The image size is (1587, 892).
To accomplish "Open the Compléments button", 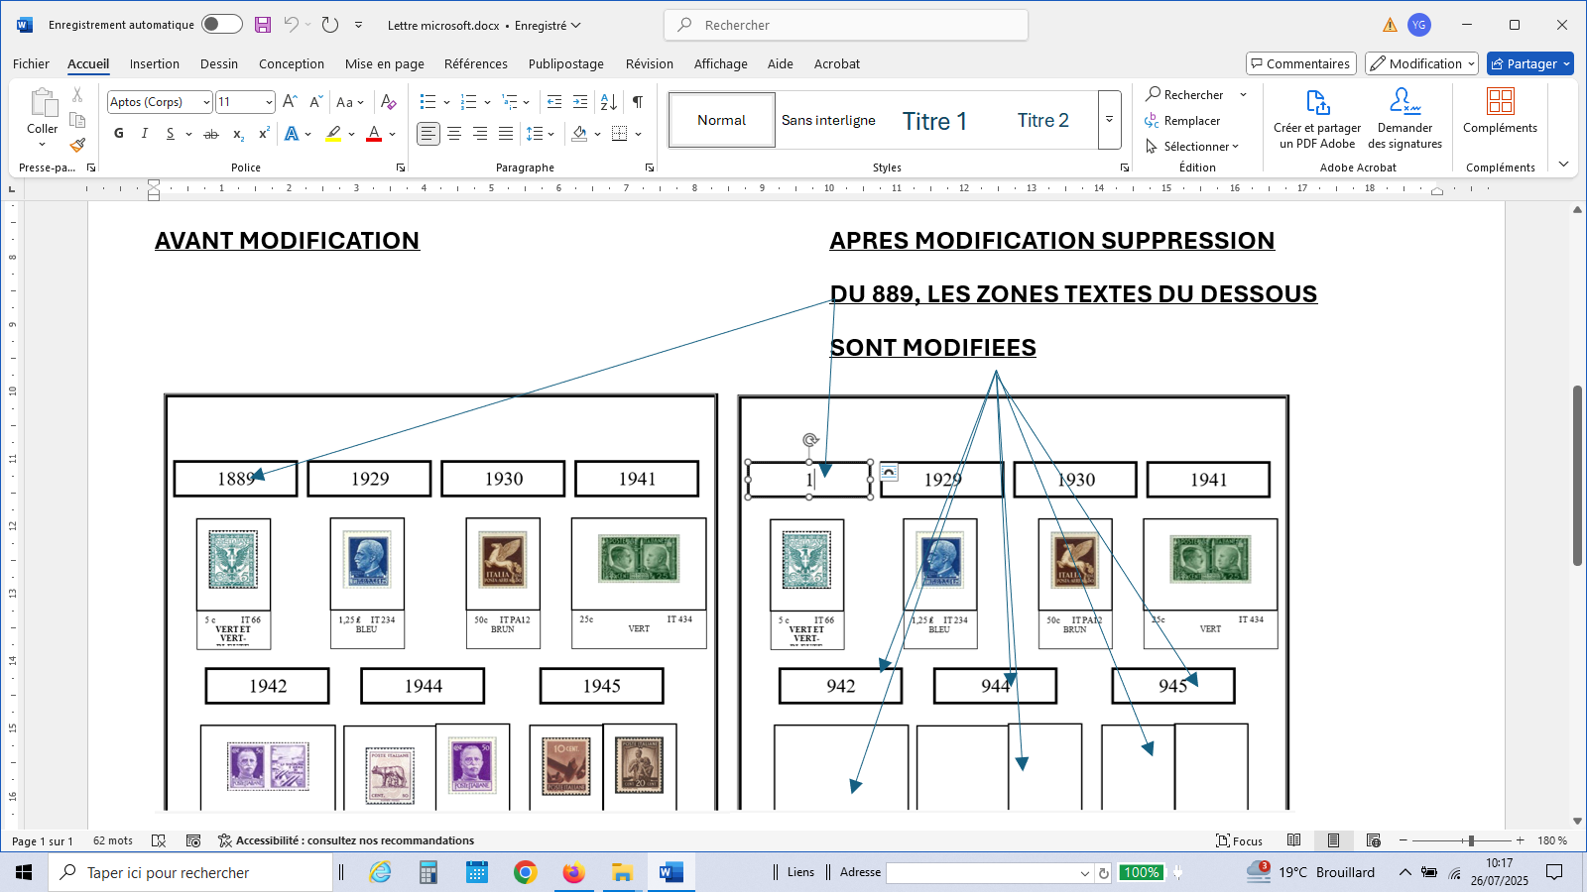I will (x=1500, y=111).
